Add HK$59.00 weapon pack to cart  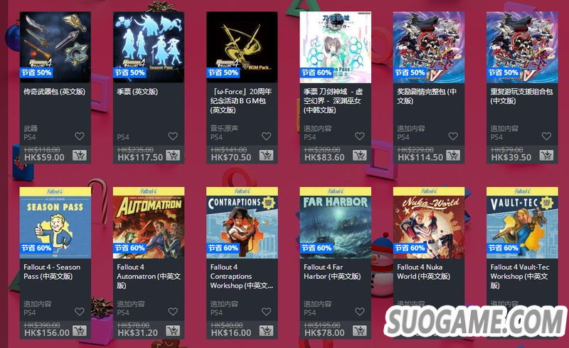click(80, 155)
